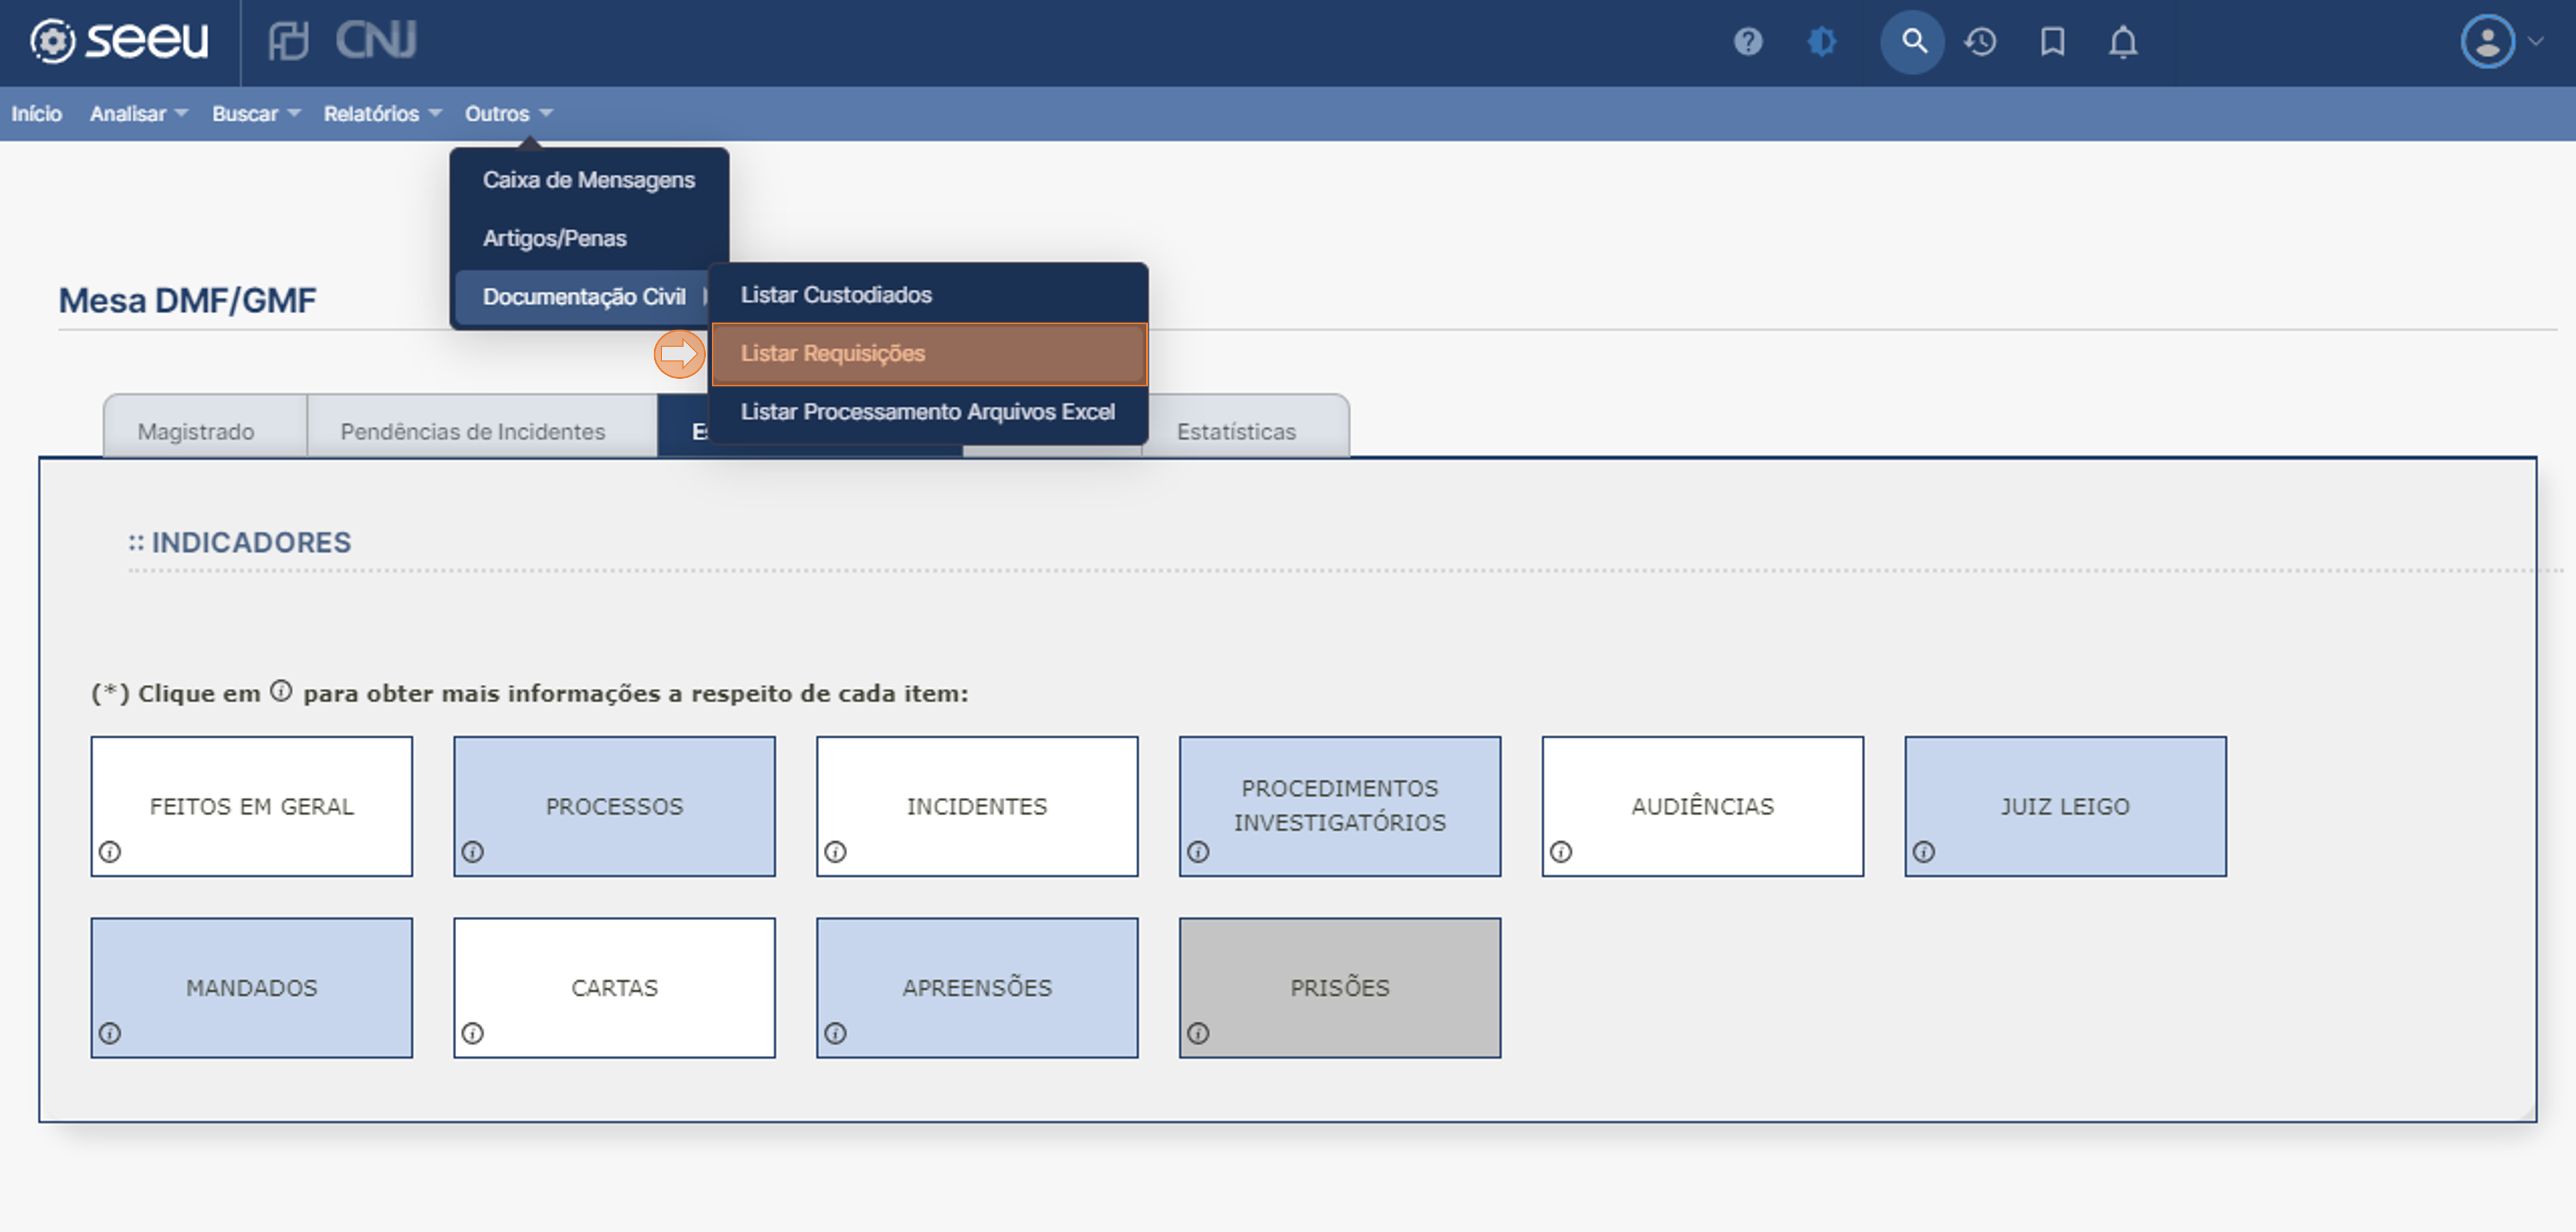Open the user profile avatar
The height and width of the screenshot is (1232, 2576).
[2487, 42]
